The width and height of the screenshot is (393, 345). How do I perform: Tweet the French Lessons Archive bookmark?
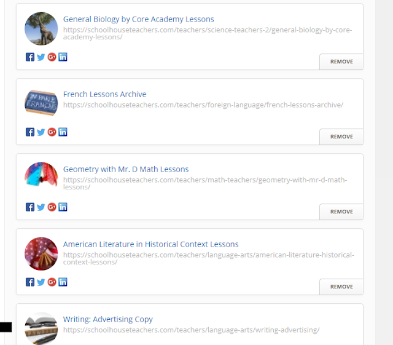[41, 132]
